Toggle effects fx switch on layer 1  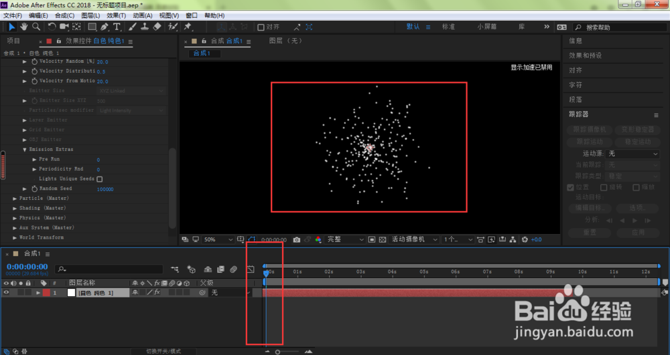pyautogui.click(x=157, y=292)
